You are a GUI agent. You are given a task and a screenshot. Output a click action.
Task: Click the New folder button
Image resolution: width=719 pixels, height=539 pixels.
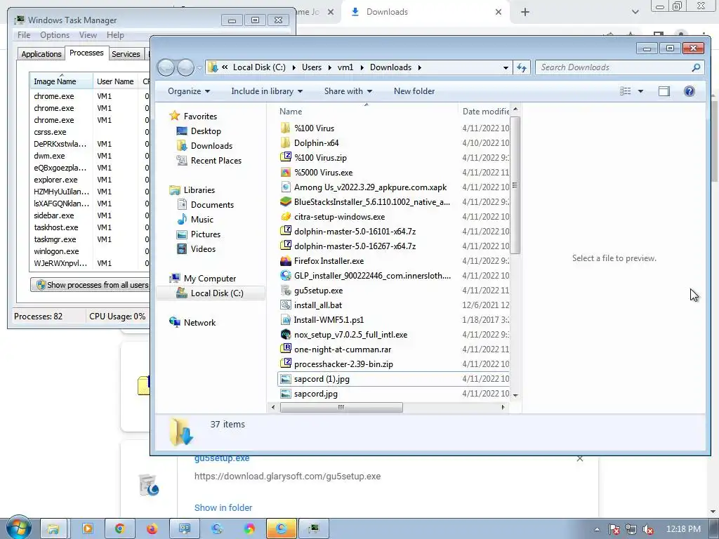pos(414,91)
